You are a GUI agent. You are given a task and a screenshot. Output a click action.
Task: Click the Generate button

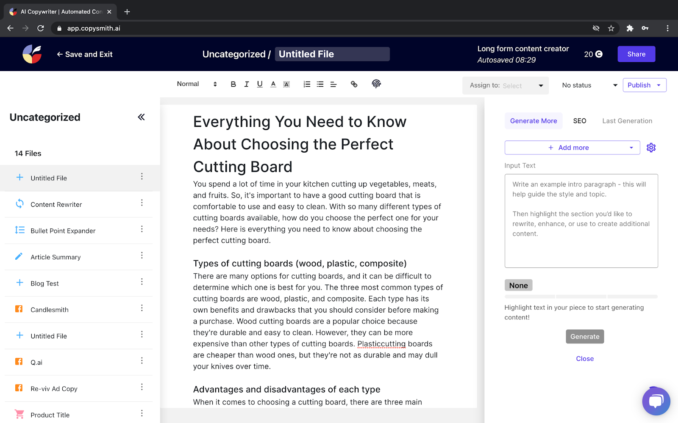coord(585,337)
